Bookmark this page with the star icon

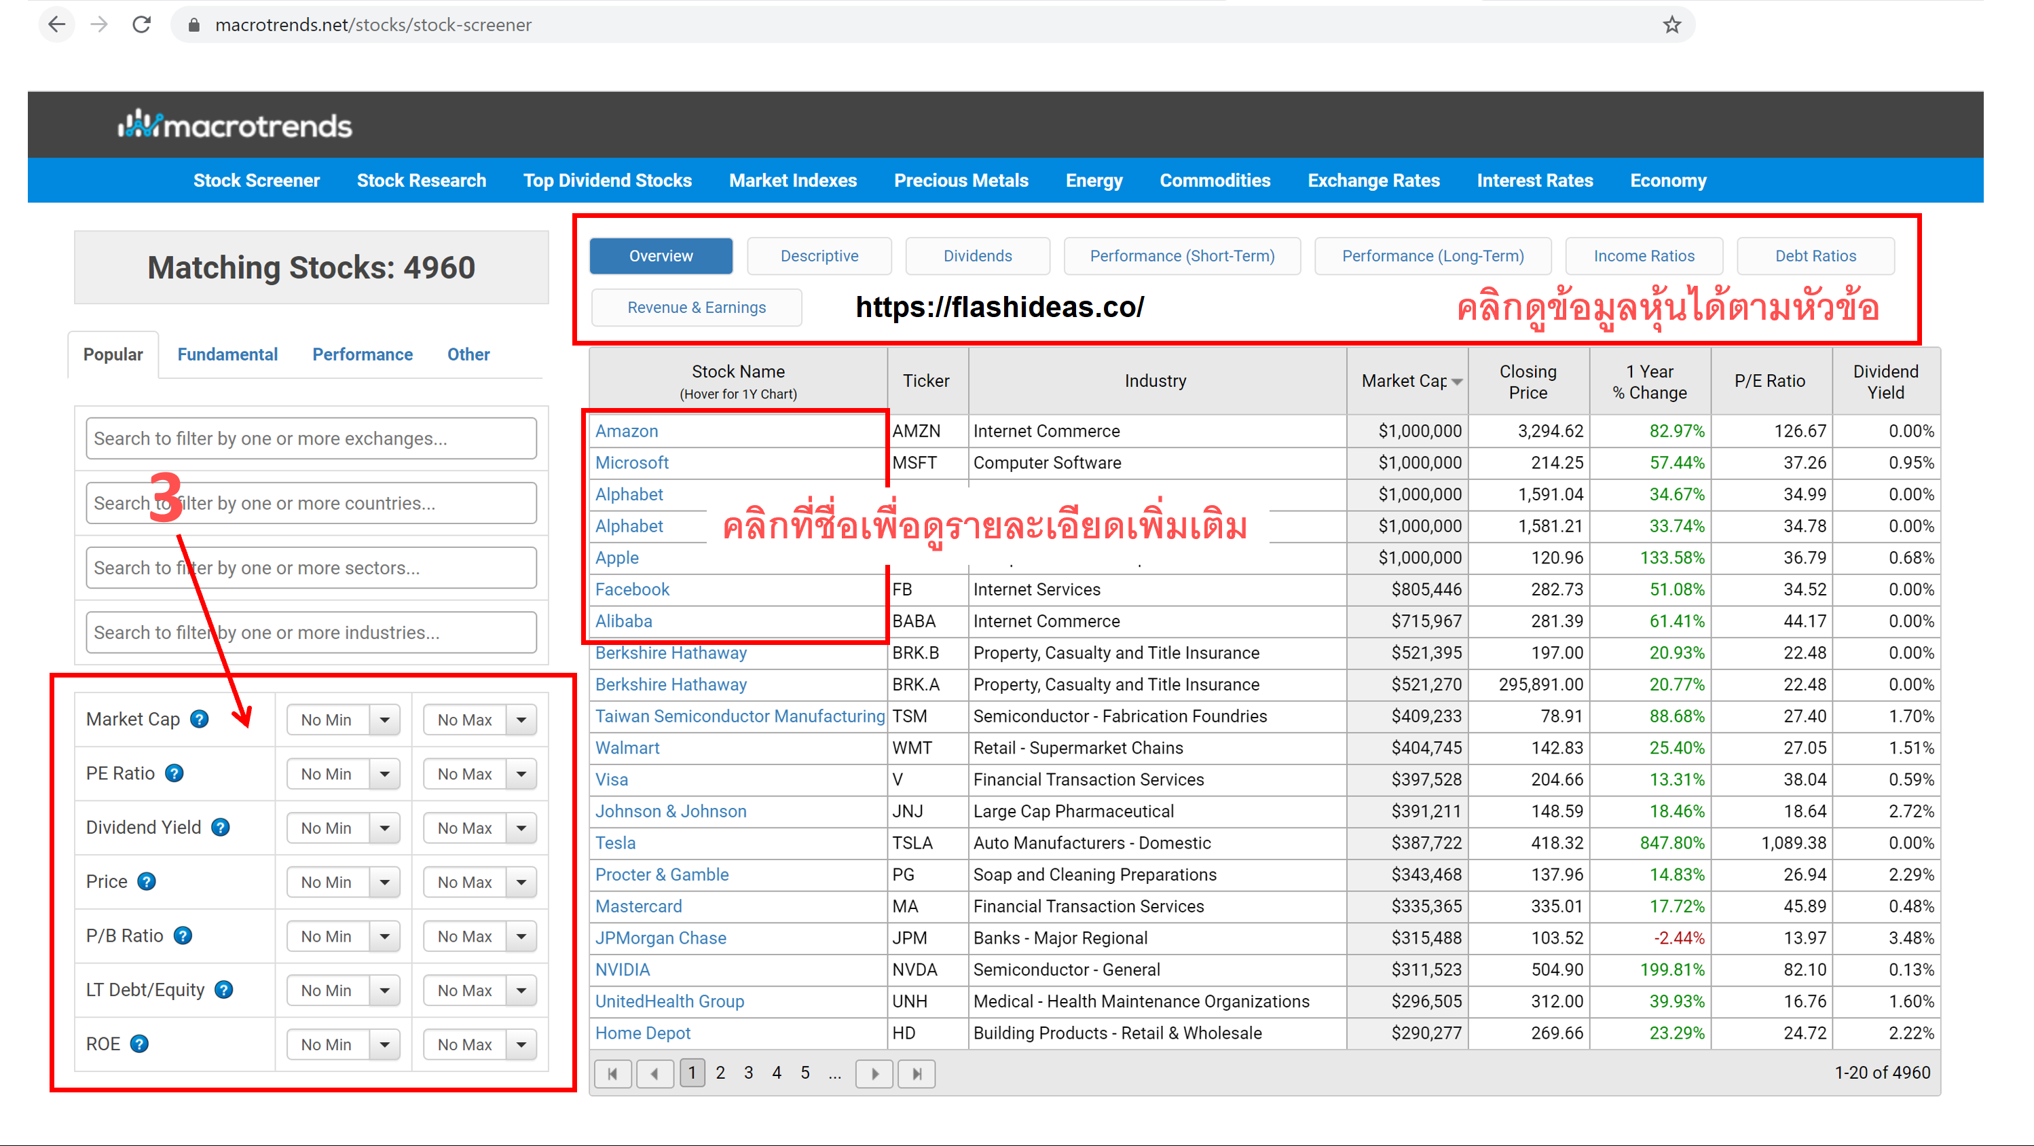pyautogui.click(x=1671, y=24)
